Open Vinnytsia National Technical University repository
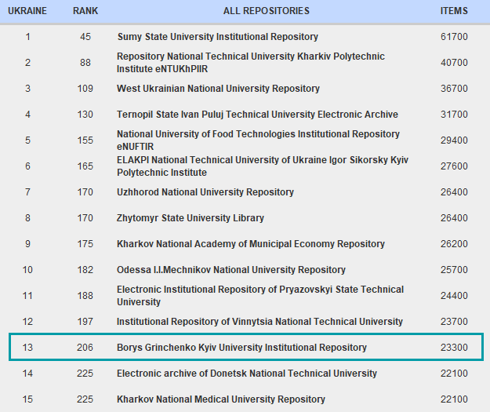The width and height of the screenshot is (490, 412). (260, 322)
